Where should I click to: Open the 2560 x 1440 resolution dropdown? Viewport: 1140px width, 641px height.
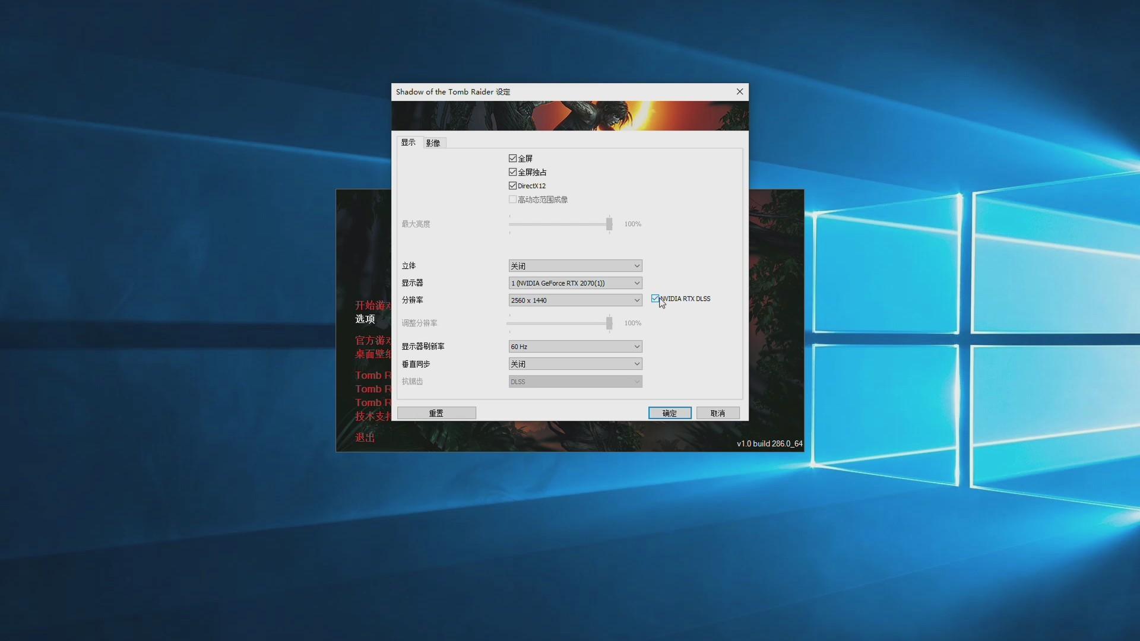tap(575, 300)
